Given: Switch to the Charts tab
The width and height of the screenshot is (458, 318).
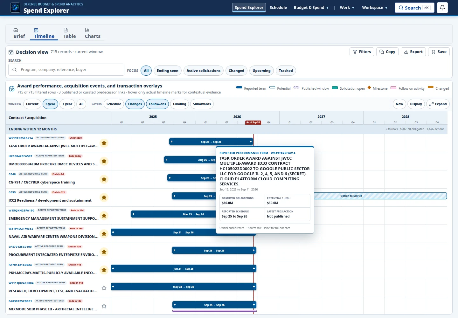Looking at the screenshot, I should [93, 33].
